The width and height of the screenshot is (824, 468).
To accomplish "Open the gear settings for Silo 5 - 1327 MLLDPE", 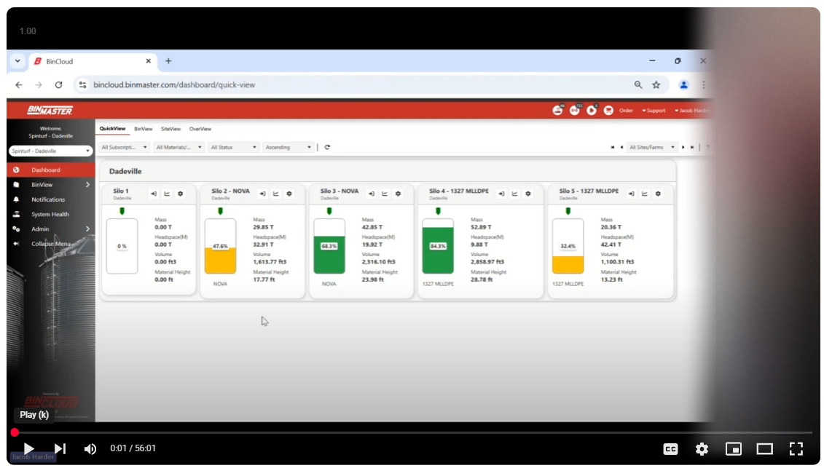I will pos(658,194).
